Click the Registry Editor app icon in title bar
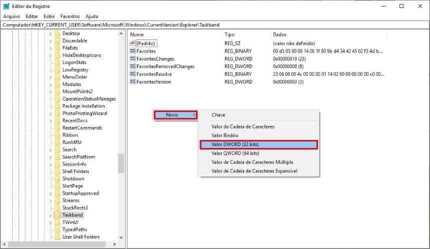The height and width of the screenshot is (249, 430). click(6, 6)
